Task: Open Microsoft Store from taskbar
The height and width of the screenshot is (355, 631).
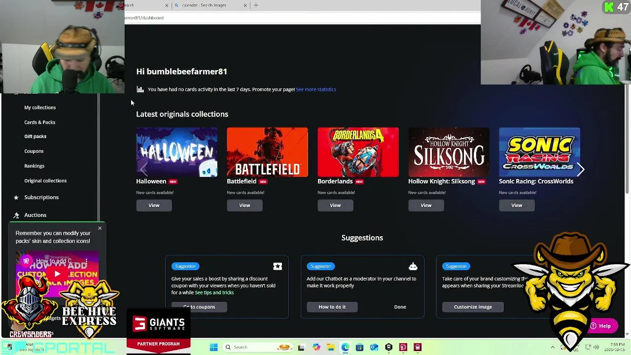Action: click(359, 347)
